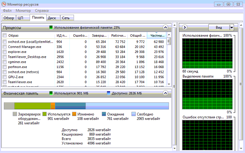Image resolution: width=245 pixels, height=153 pixels.
Task: Switch to the Диск tab
Action: pyautogui.click(x=52, y=18)
